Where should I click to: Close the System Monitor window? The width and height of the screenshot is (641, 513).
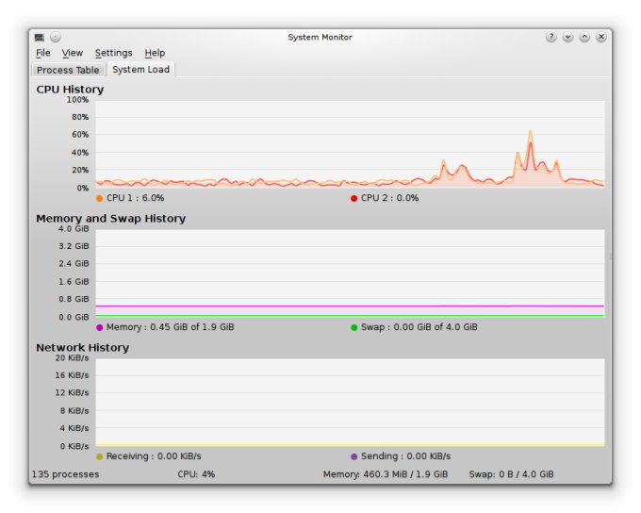601,37
